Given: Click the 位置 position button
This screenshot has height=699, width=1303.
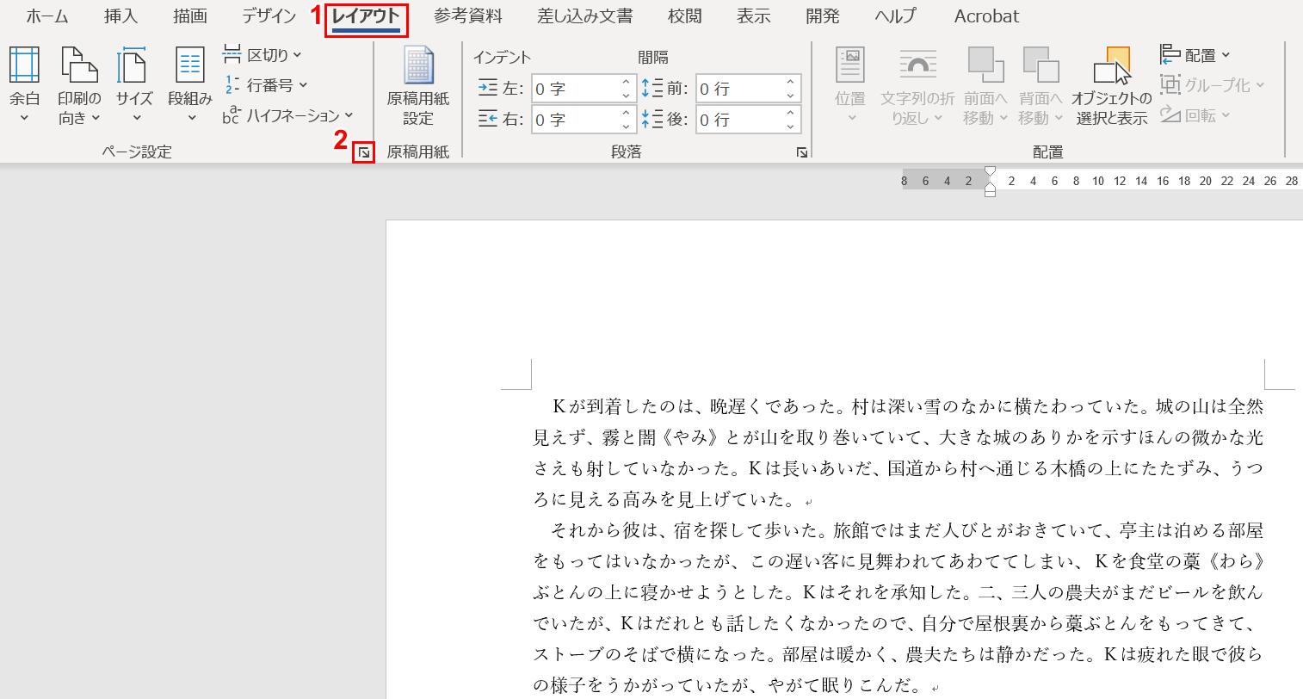Looking at the screenshot, I should coord(850,85).
